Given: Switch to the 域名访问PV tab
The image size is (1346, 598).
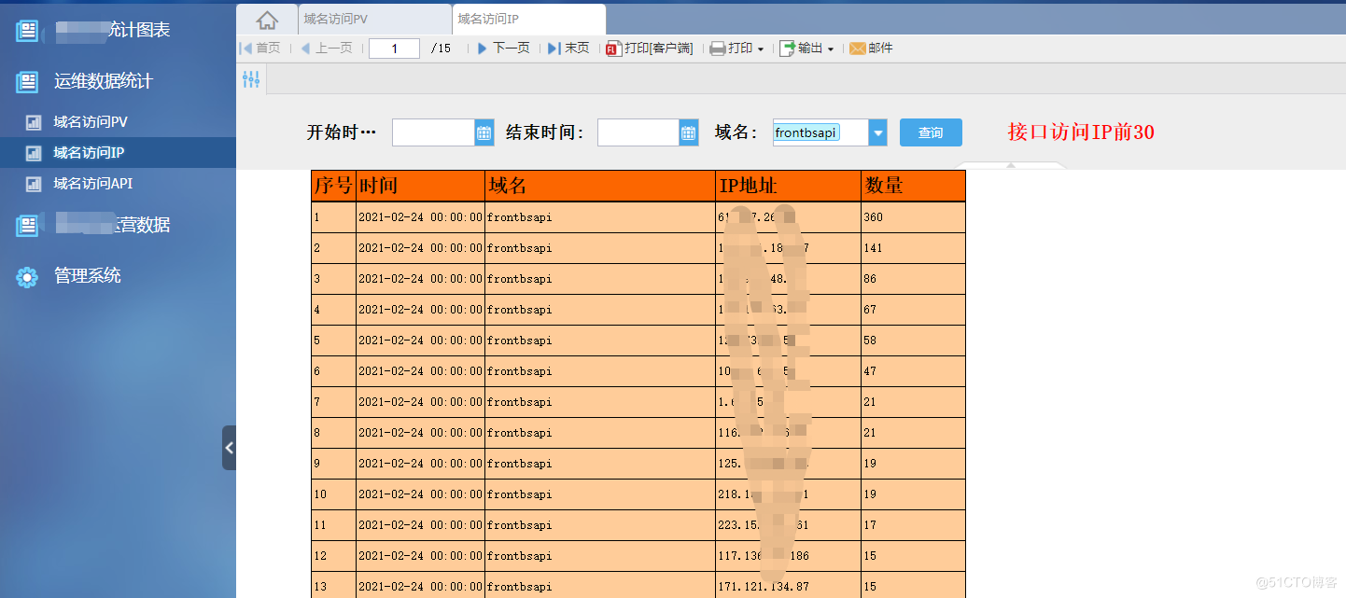Looking at the screenshot, I should pos(343,18).
